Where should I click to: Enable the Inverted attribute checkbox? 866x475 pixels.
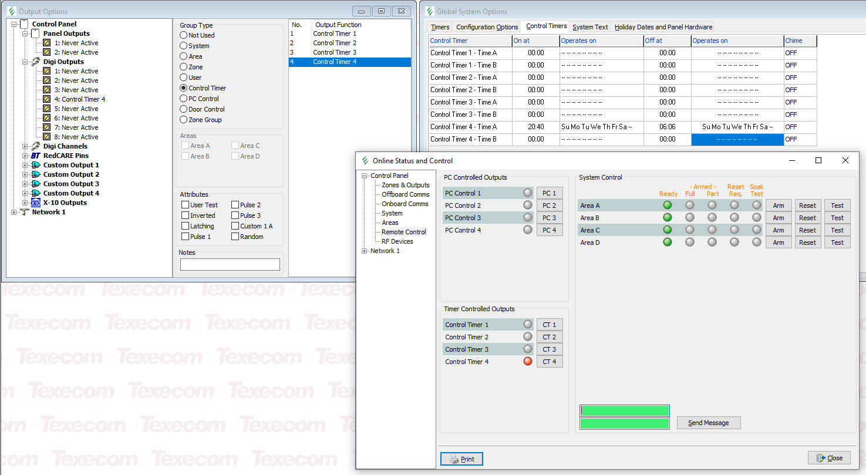(184, 215)
